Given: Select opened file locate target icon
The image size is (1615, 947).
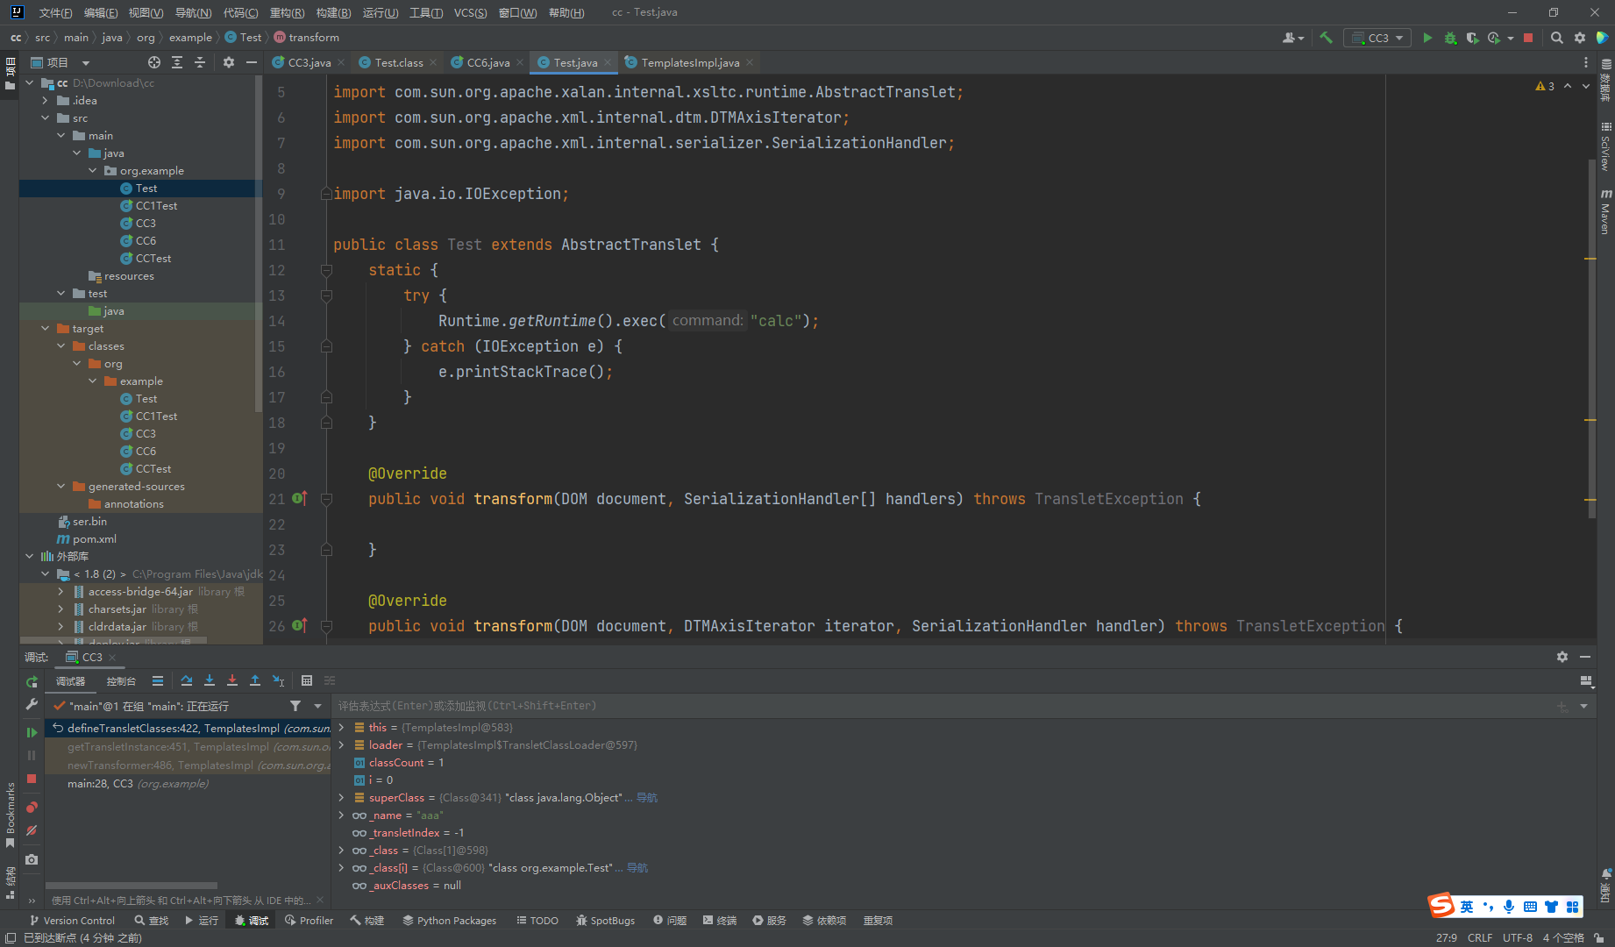Looking at the screenshot, I should 154,62.
